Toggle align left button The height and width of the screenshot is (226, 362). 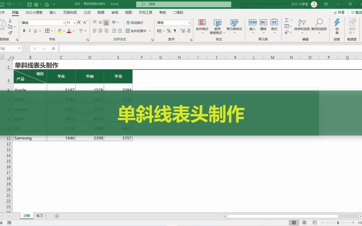95,31
